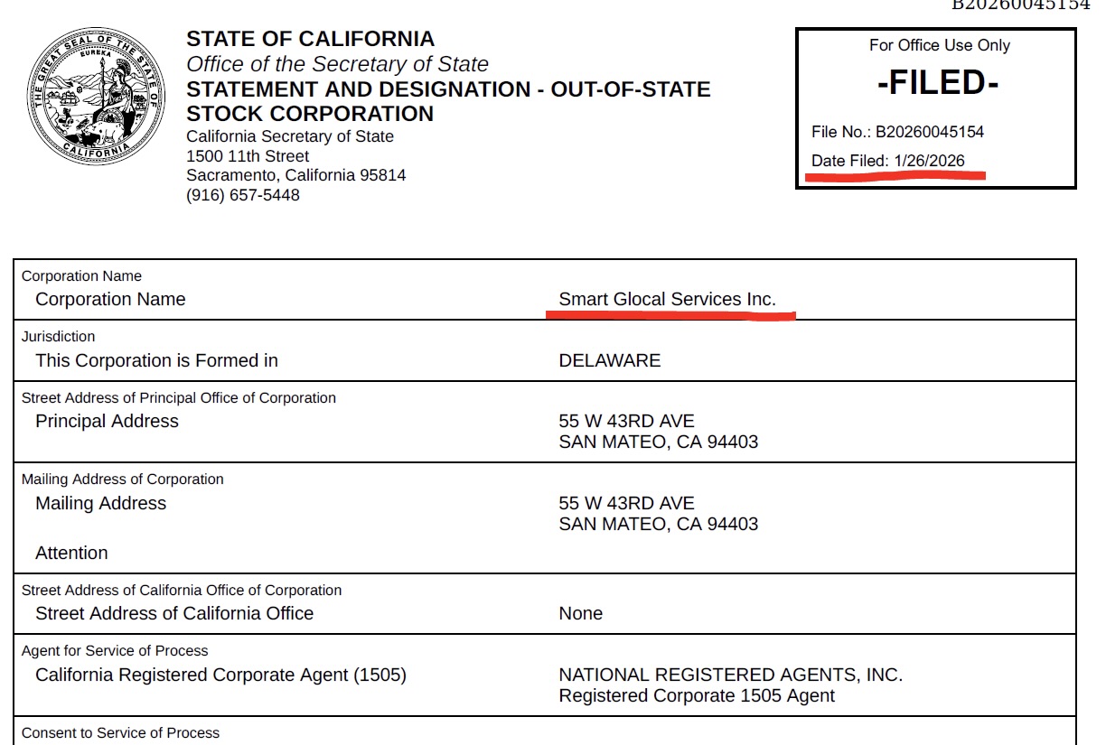Image resolution: width=1106 pixels, height=745 pixels.
Task: Click the Attention field label
Action: point(71,554)
